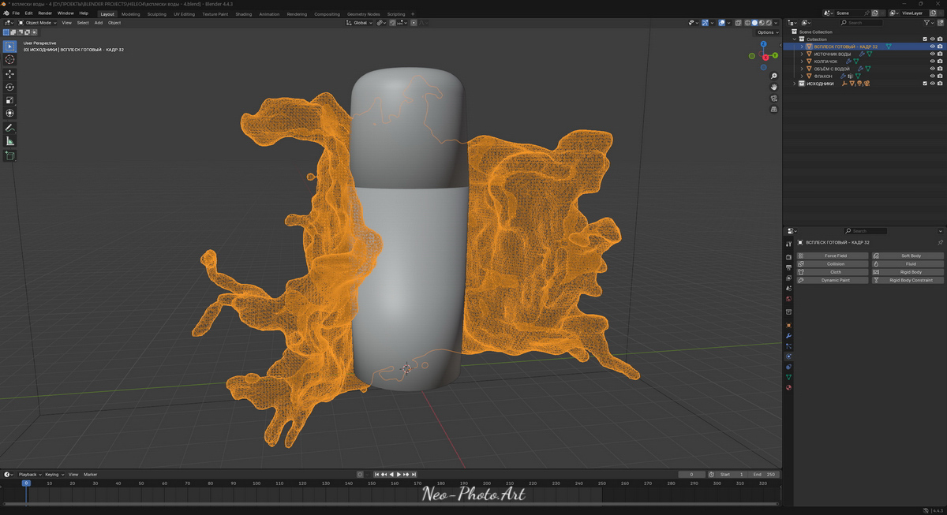
Task: Enable Fluid physics
Action: [908, 263]
